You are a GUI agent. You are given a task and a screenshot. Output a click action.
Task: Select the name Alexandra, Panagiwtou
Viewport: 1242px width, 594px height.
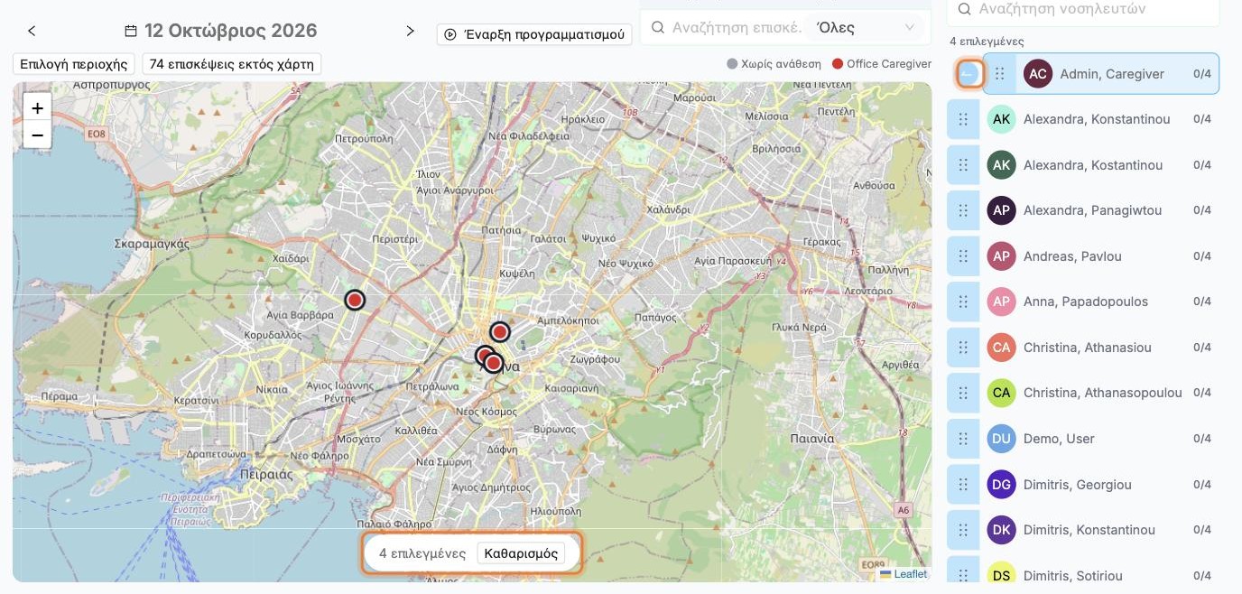point(1092,210)
